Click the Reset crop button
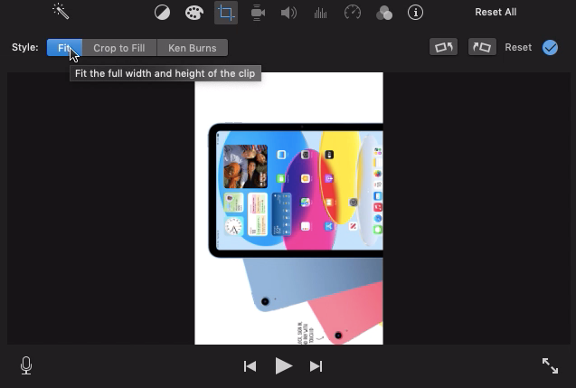Screen dimensions: 576x388 [x=518, y=47]
